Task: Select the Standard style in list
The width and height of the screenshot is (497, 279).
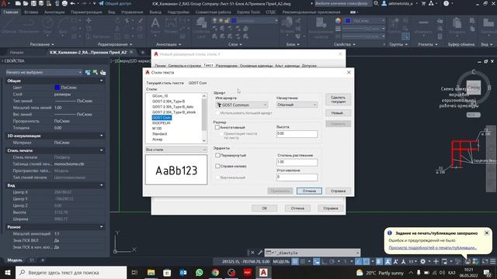Action: tap(159, 134)
